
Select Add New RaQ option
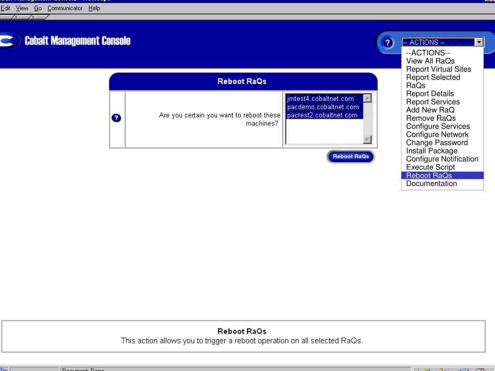(442, 110)
